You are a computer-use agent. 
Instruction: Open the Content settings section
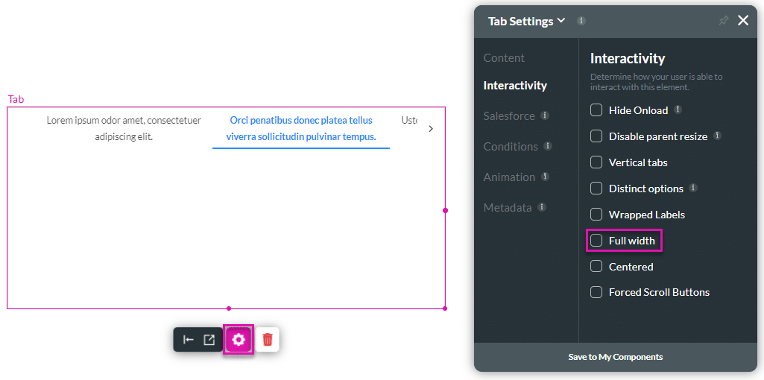pyautogui.click(x=504, y=58)
